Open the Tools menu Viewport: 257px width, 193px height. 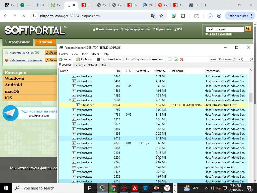click(x=85, y=54)
